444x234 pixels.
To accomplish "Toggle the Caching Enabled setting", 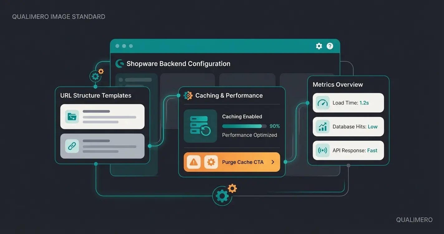I will pyautogui.click(x=242, y=116).
